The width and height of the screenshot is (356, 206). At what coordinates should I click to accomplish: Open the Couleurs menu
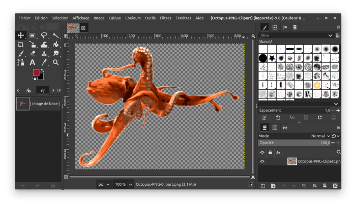[133, 18]
